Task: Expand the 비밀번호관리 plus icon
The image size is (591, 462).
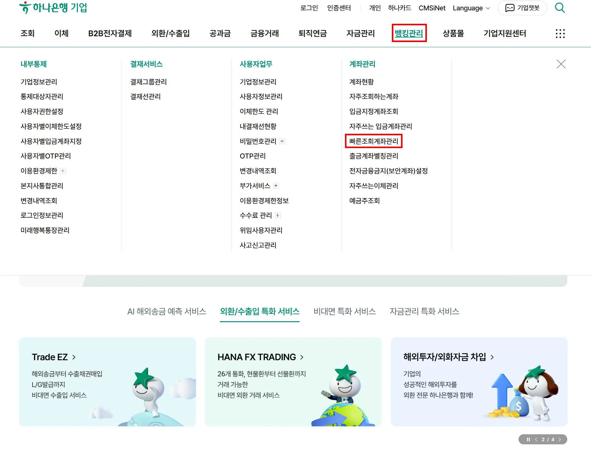Action: [x=282, y=141]
